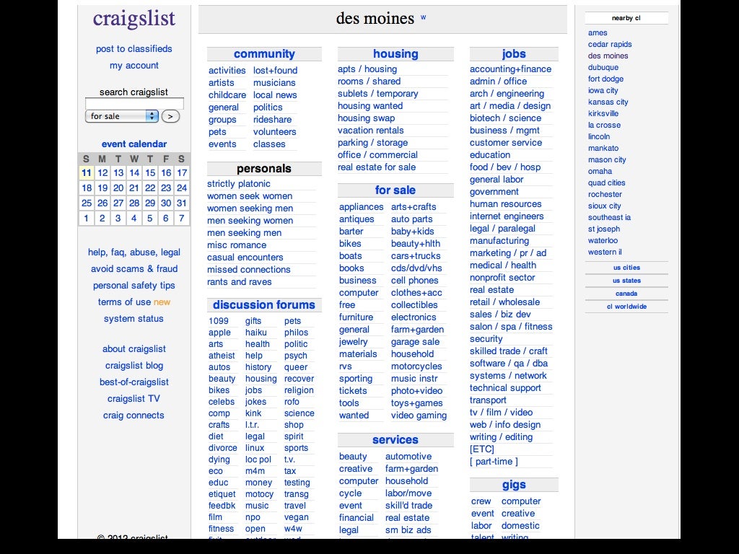739x554 pixels.
Task: Switch to cedar rapids nearby site
Action: [x=610, y=44]
